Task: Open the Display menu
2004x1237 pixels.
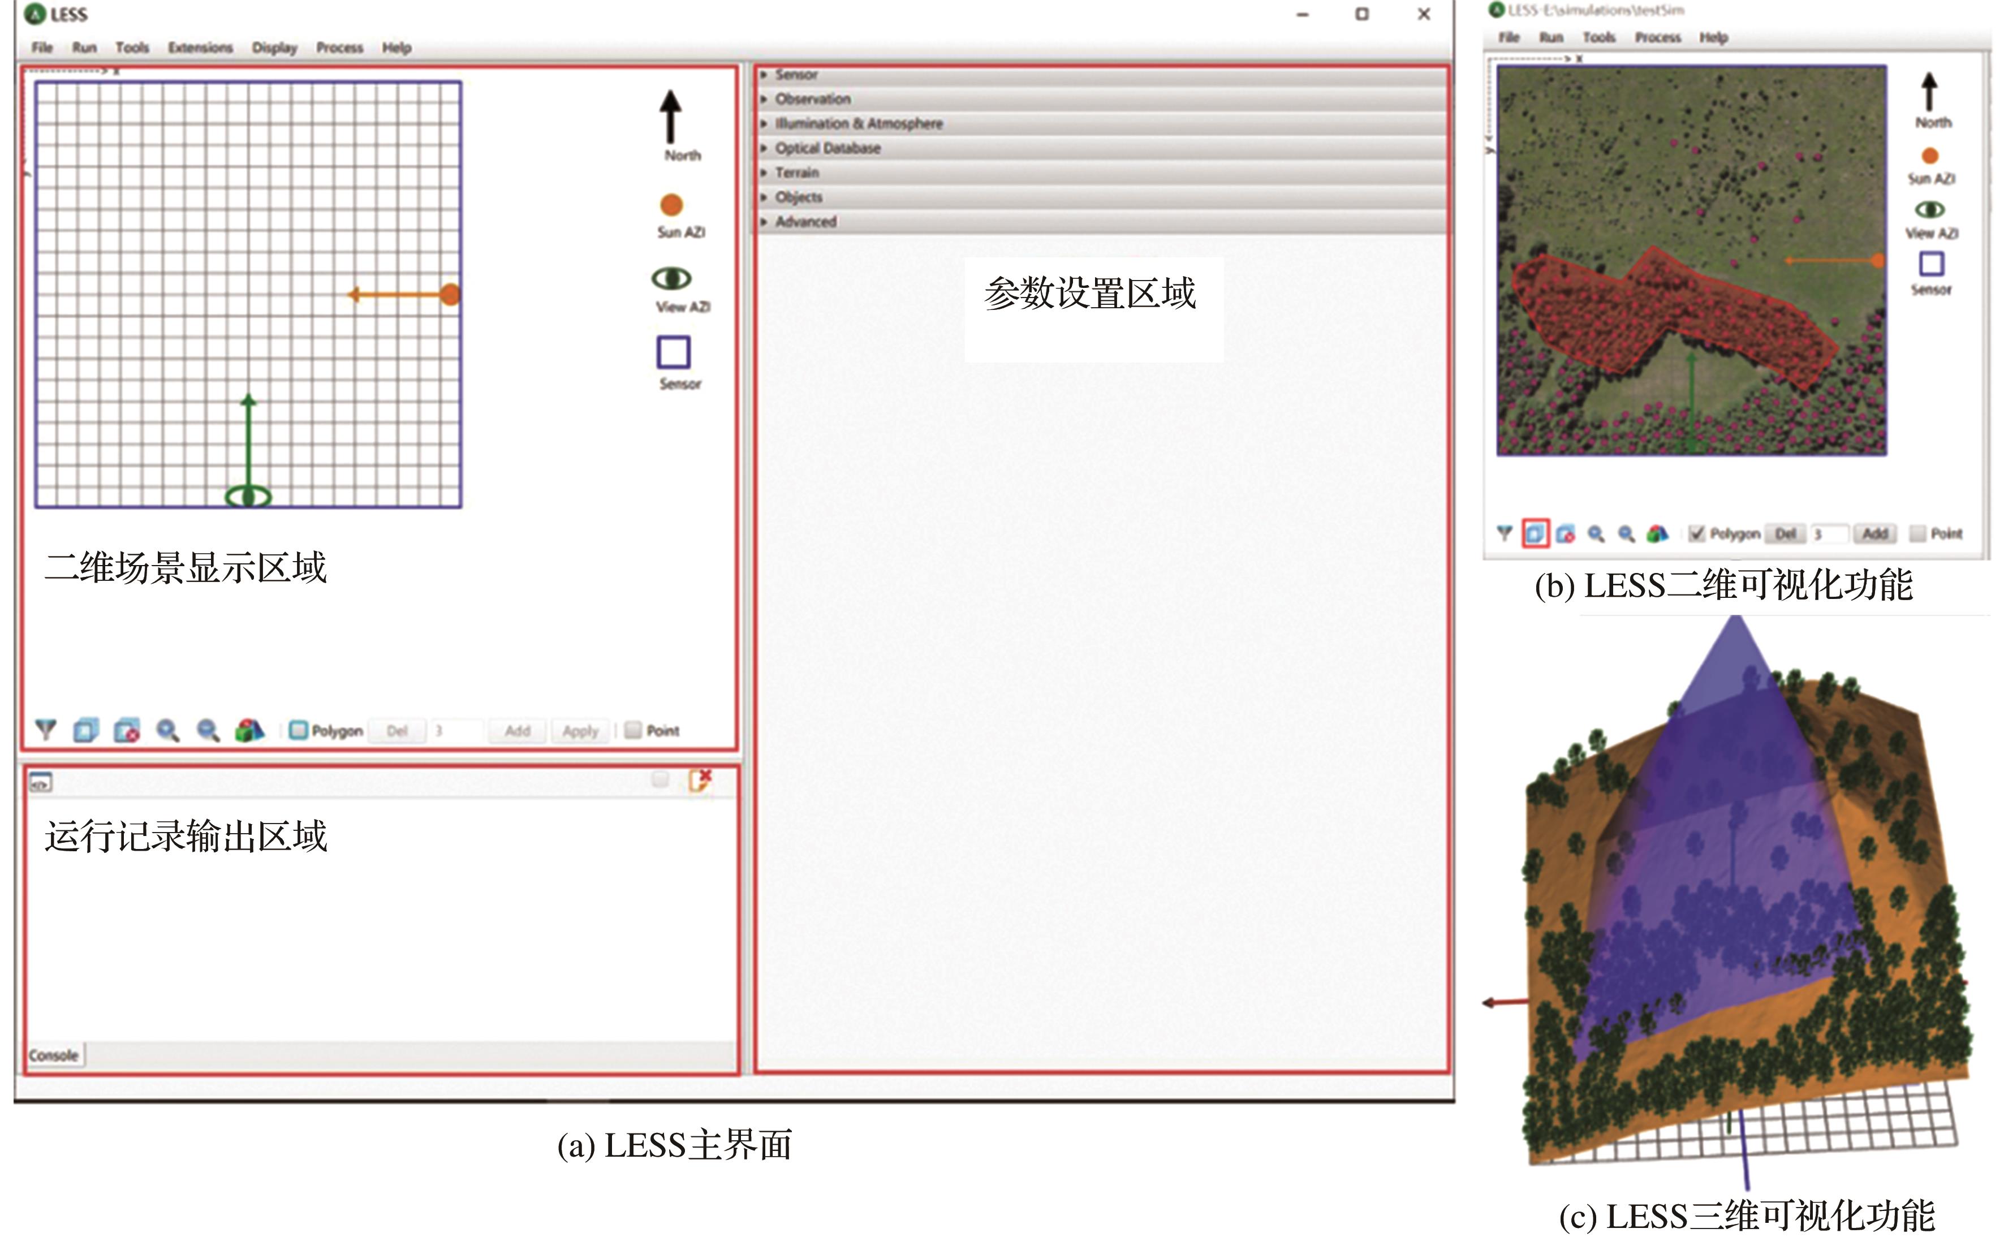Action: (274, 48)
